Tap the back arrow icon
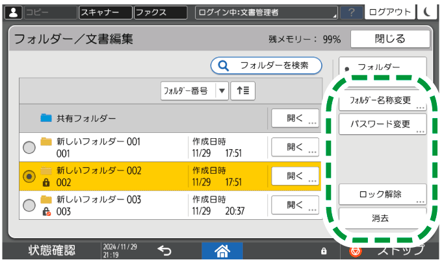The image size is (444, 262). (164, 250)
